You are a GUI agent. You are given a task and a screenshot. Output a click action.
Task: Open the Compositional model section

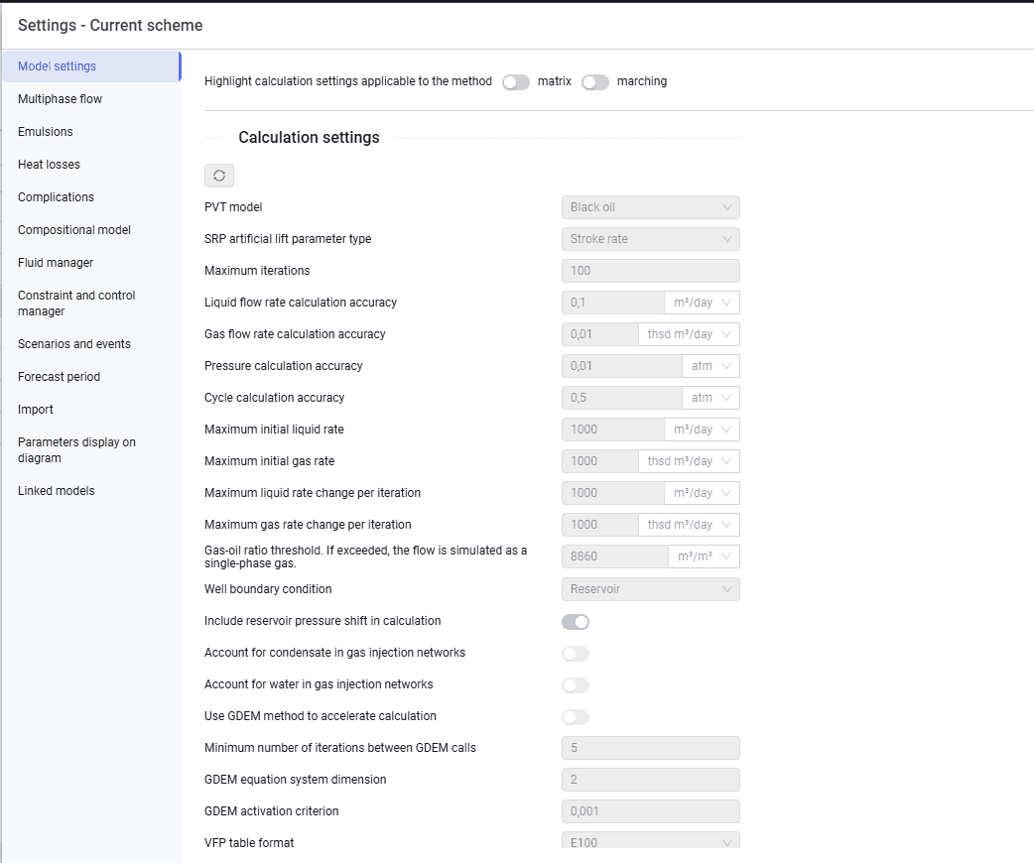(91, 230)
